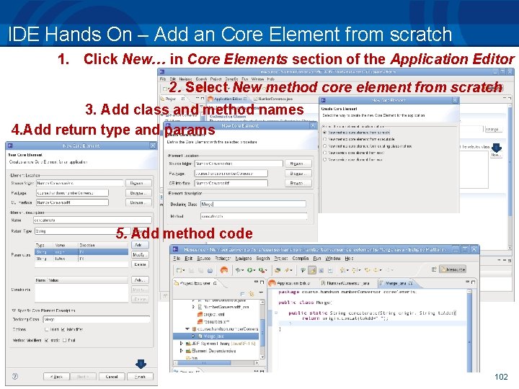Open the File menu in Merge.java window

(177, 259)
